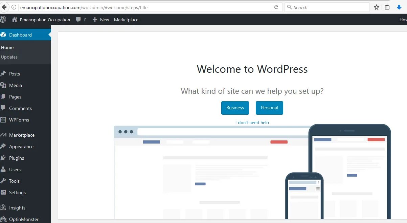The image size is (407, 223).
Task: Click the smartphone mockup illustration
Action: (x=304, y=196)
